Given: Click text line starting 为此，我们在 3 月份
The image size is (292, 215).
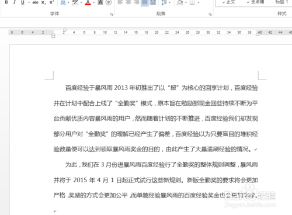Looking at the screenshot, I should (162, 165).
